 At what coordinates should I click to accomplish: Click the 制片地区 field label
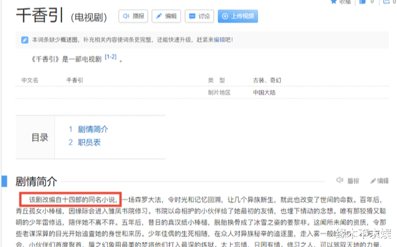pos(219,92)
